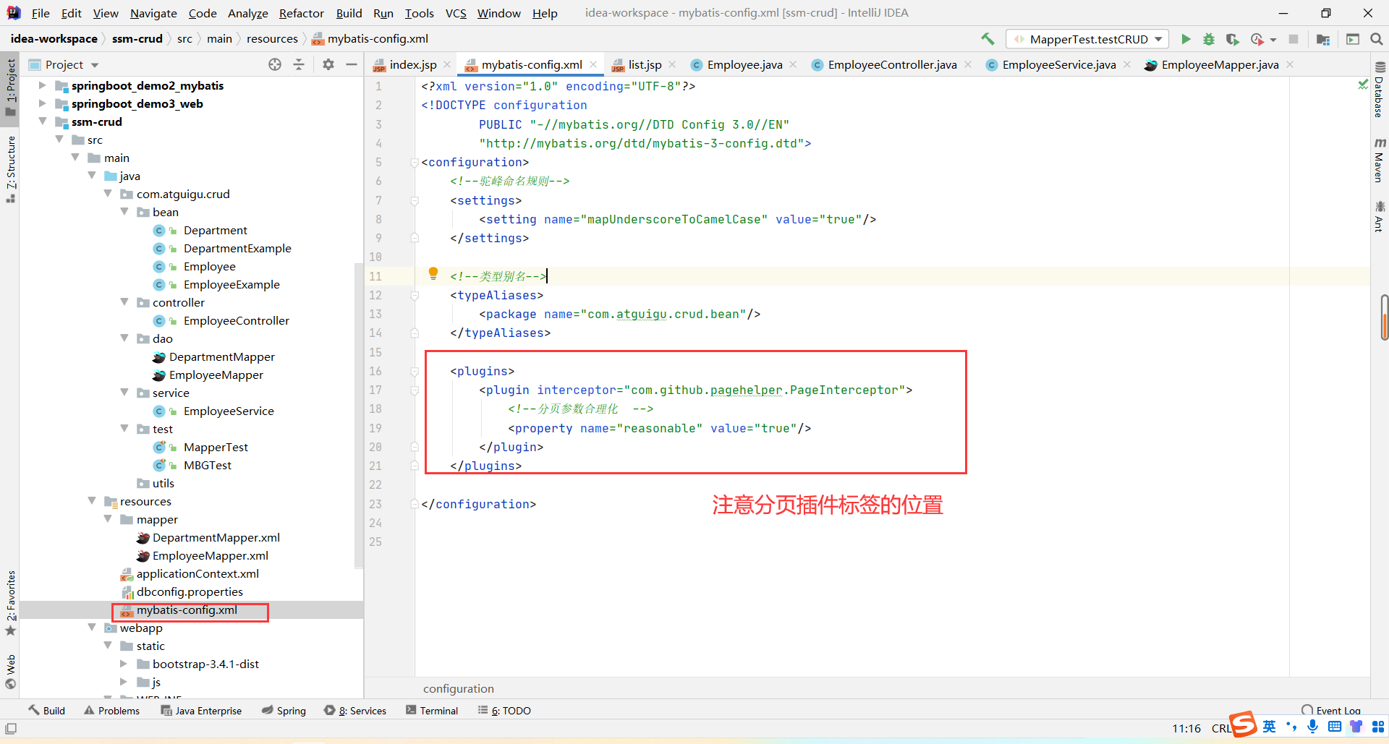Switch to the Employee.java tab
The width and height of the screenshot is (1389, 744).
pyautogui.click(x=744, y=64)
